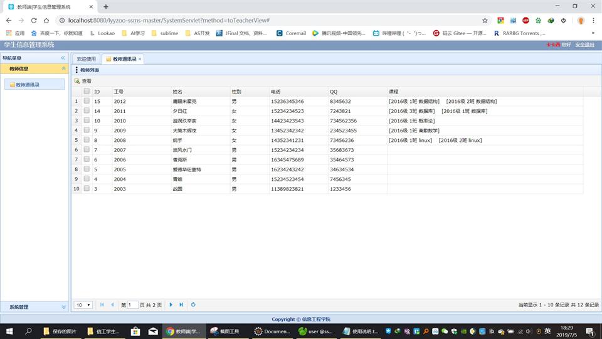Click the 查看 magnifier toolbar icon

coord(77,81)
